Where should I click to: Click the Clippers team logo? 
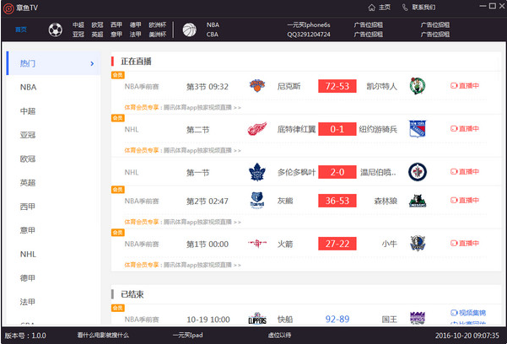257,319
